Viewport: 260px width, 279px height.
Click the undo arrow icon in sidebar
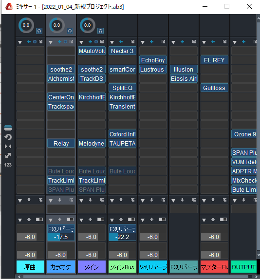click(x=8, y=137)
